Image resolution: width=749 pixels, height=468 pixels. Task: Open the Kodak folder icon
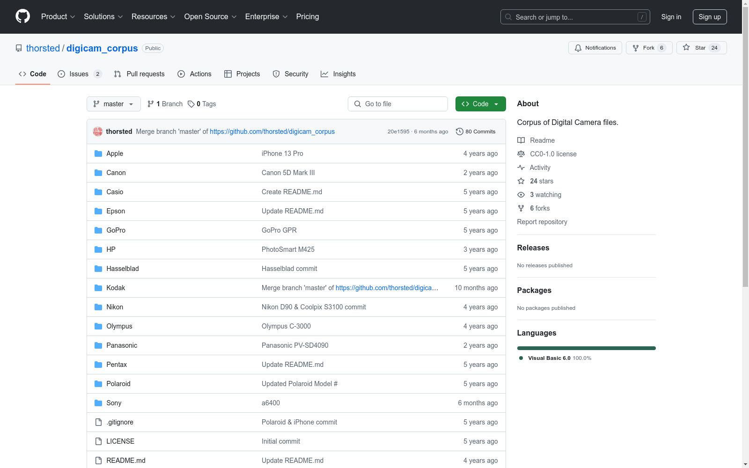tap(98, 288)
